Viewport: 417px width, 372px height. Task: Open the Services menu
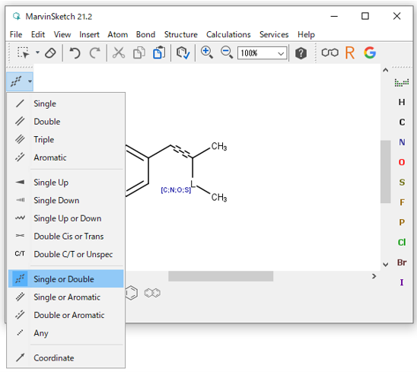tap(274, 34)
